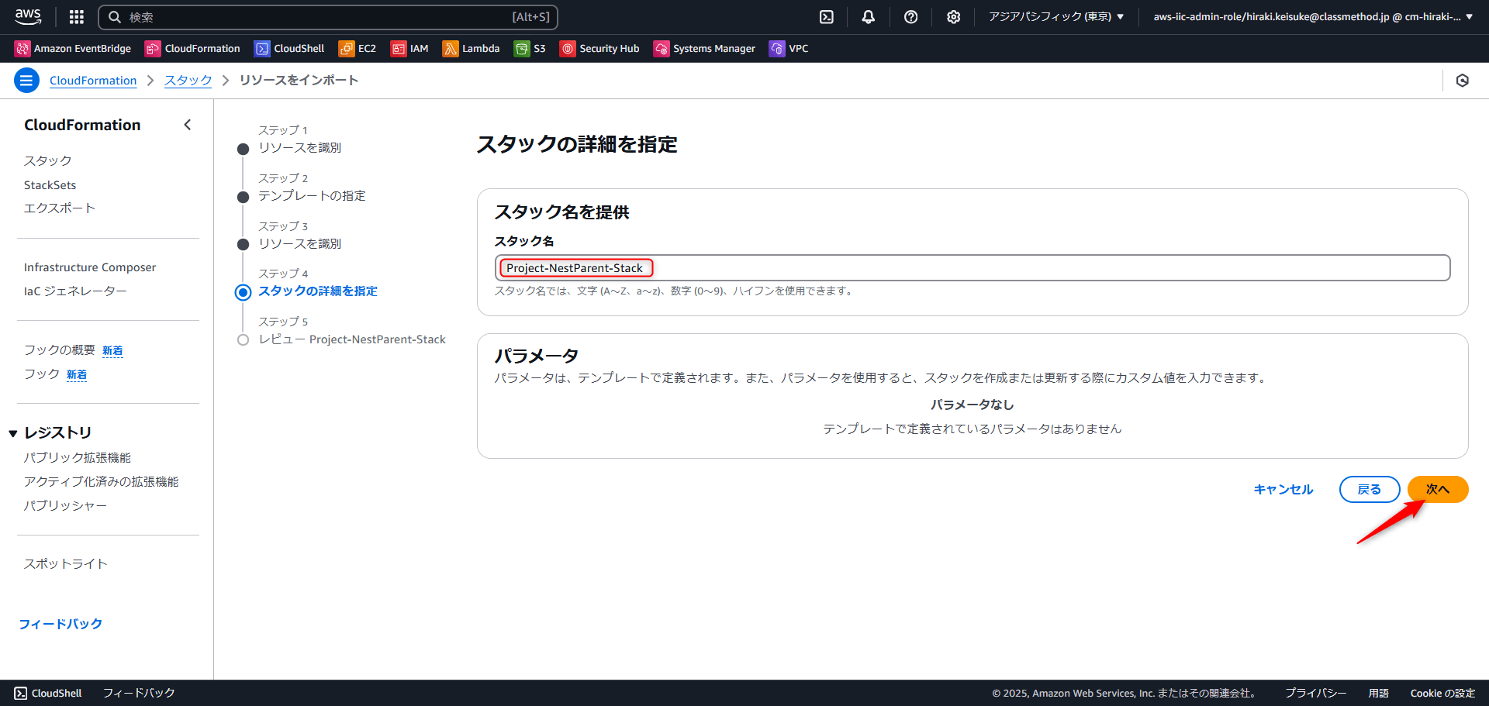Click the スタック名 input field
Screen dimensions: 1489x706
[973, 268]
